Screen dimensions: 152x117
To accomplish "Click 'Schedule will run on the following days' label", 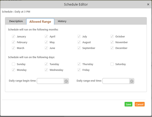I will [31, 57].
